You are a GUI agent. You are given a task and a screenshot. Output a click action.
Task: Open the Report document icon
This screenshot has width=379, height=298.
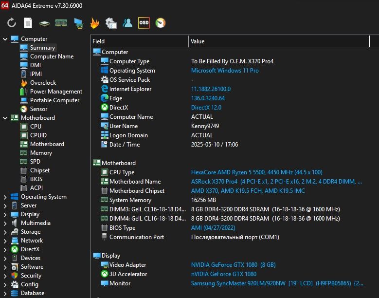(x=28, y=23)
